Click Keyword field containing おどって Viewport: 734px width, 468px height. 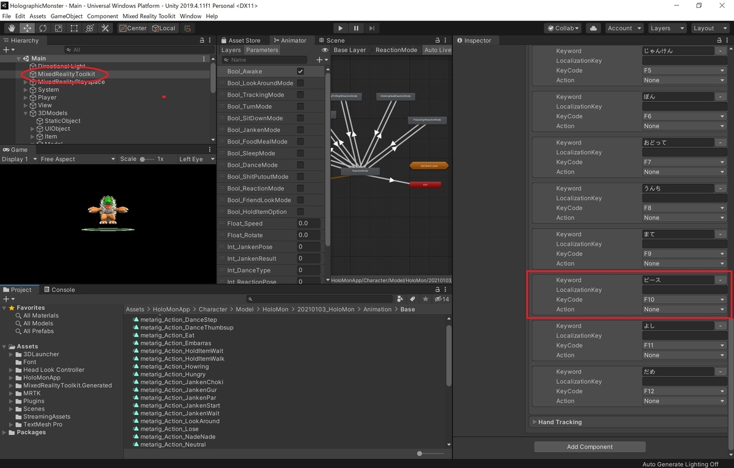point(678,142)
